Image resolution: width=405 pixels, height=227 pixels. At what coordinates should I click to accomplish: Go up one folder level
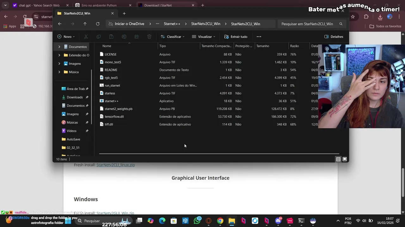[x=85, y=24]
